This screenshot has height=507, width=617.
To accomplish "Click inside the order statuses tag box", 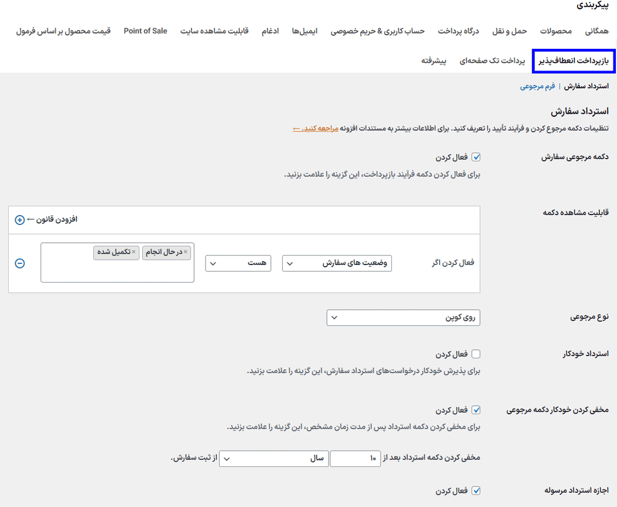I will [118, 270].
